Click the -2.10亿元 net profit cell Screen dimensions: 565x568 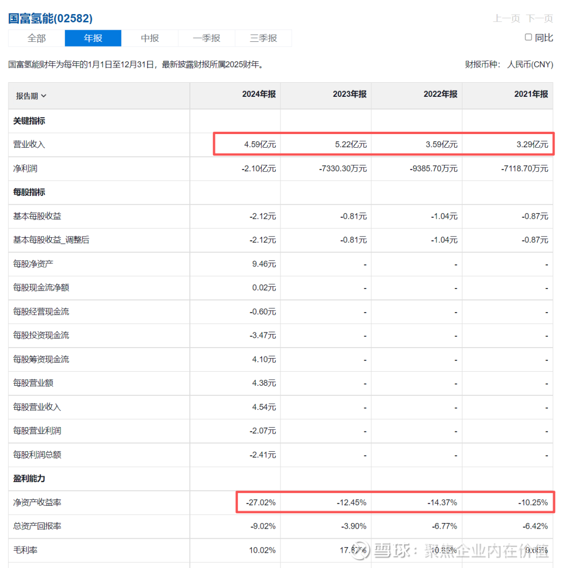(259, 169)
